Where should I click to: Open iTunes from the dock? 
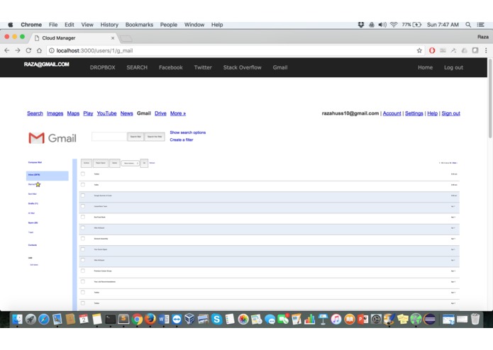(336, 320)
